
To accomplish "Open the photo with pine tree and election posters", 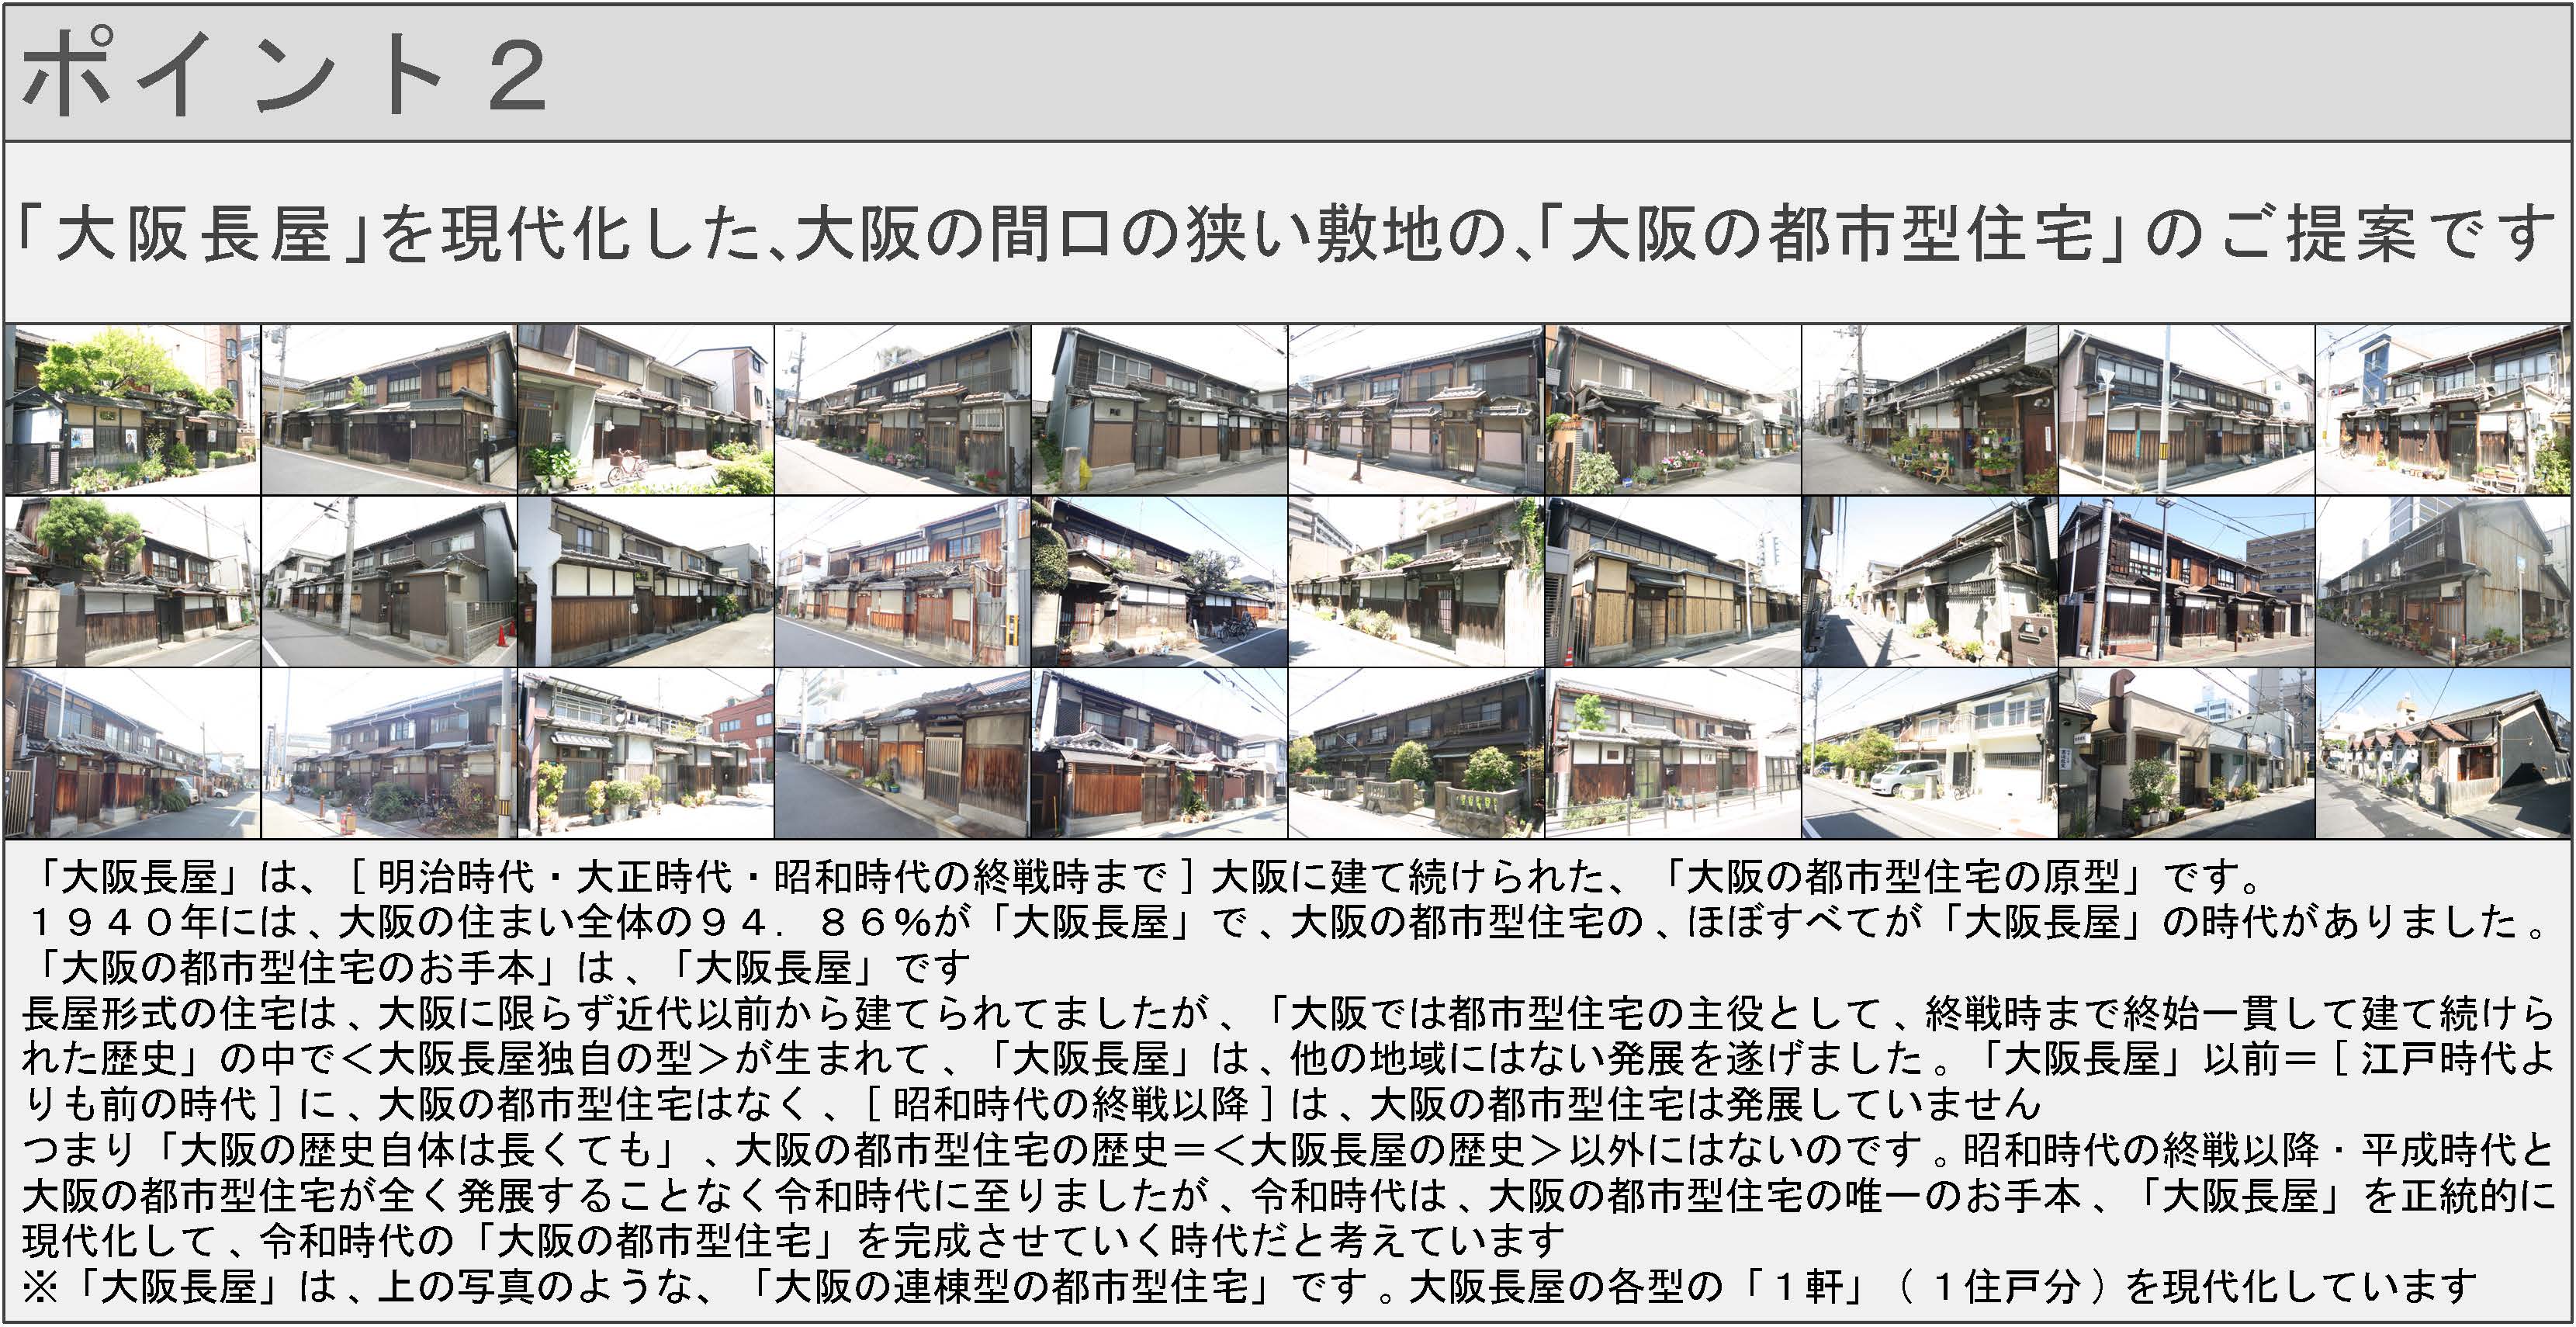I will (x=132, y=409).
